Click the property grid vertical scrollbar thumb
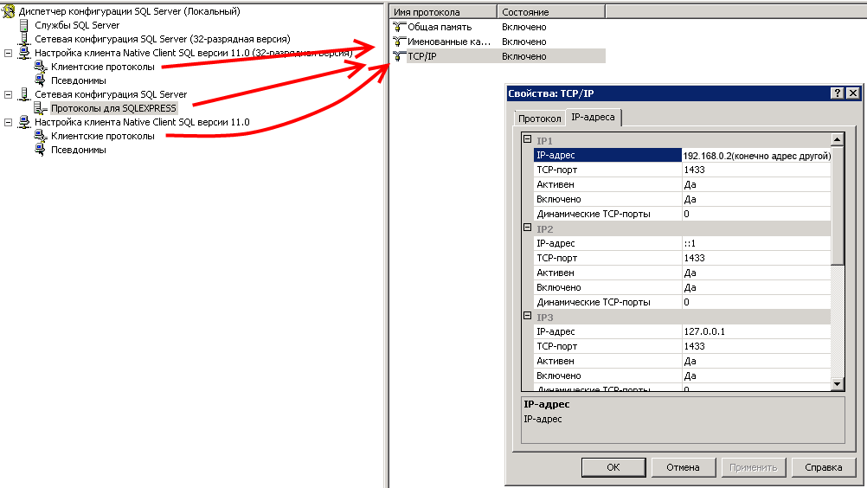Image resolution: width=867 pixels, height=488 pixels. tap(837, 205)
